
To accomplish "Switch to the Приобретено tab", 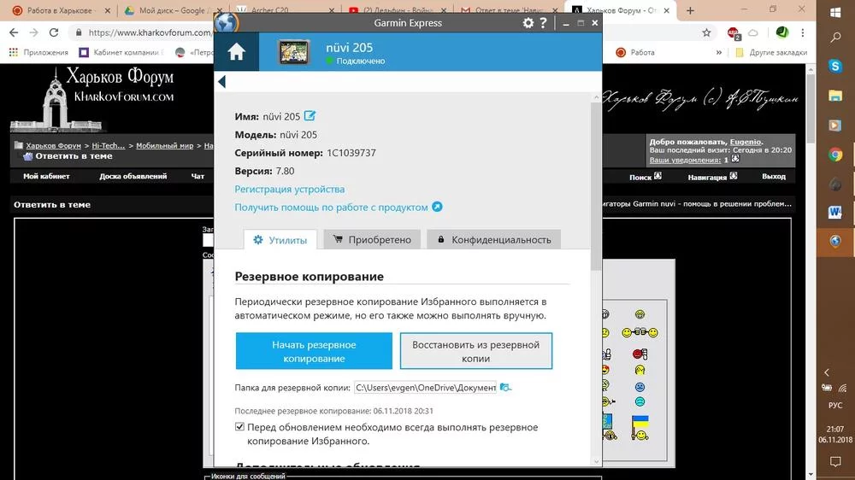I will [372, 240].
